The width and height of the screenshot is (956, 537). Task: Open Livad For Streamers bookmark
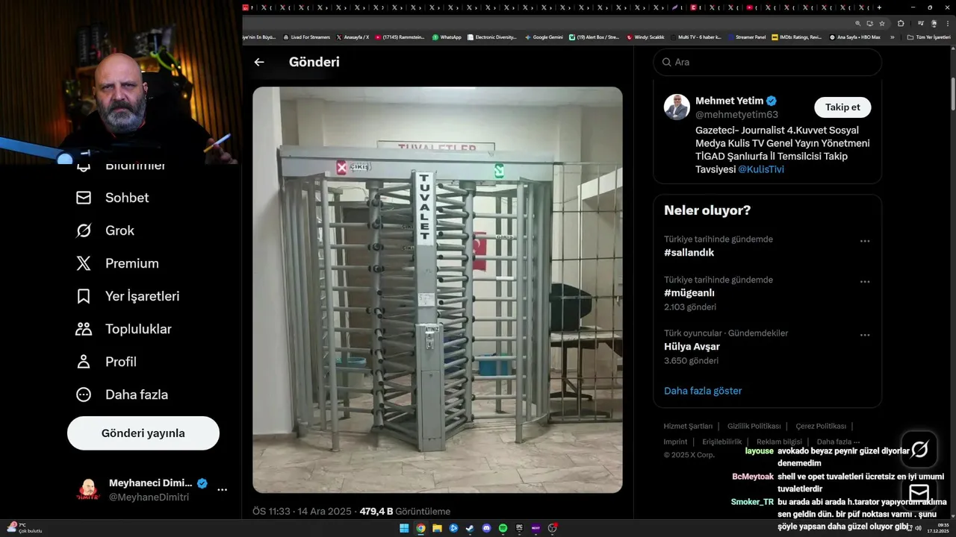point(306,37)
